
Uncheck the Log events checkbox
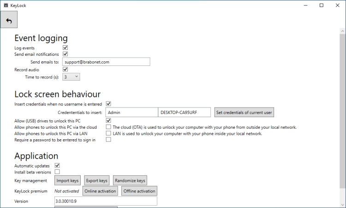pos(65,48)
